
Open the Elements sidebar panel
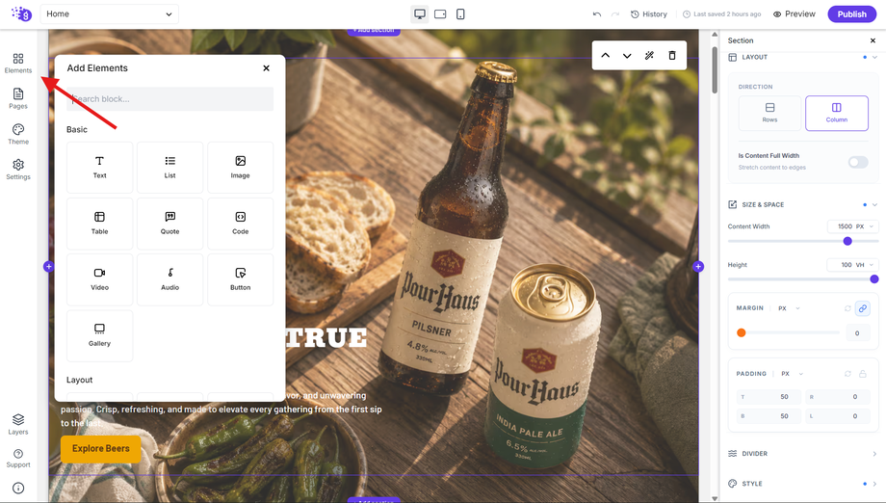18,63
